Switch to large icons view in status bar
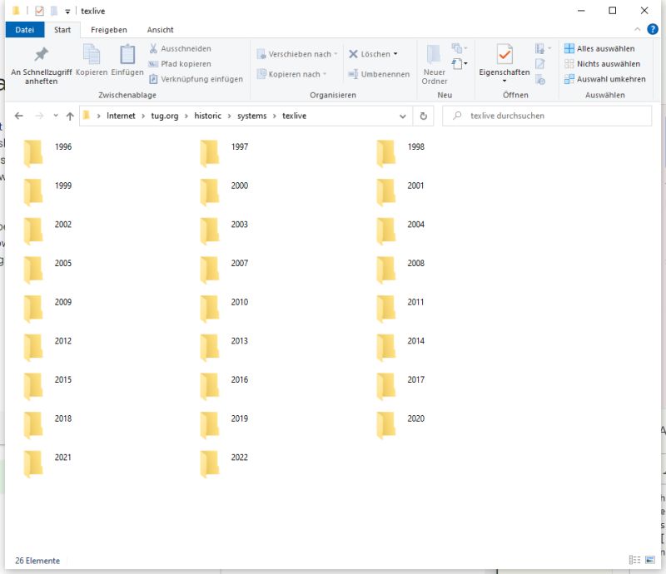The image size is (666, 574). point(650,560)
